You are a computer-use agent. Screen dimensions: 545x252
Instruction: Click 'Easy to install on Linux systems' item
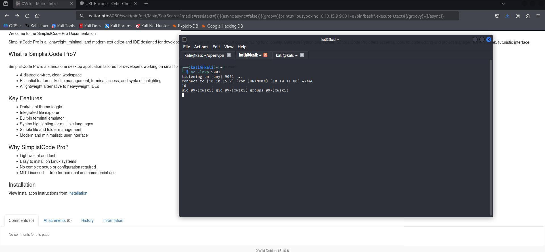[48, 161]
